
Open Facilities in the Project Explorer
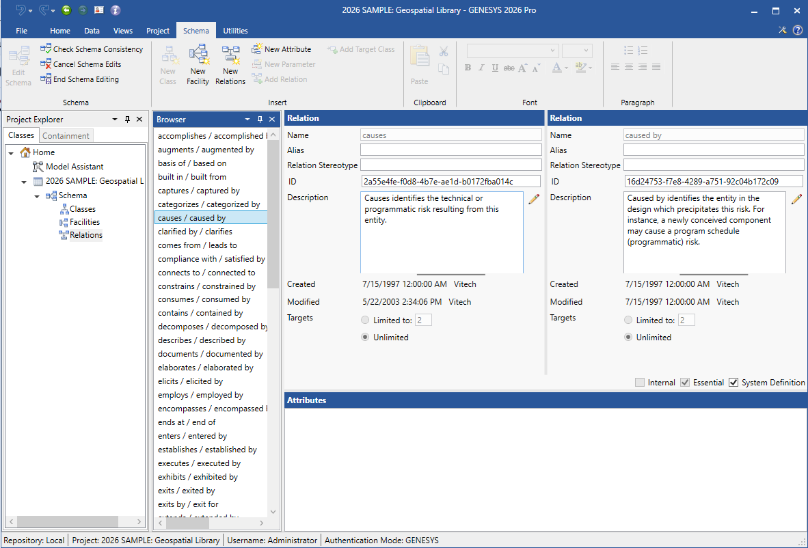(84, 222)
